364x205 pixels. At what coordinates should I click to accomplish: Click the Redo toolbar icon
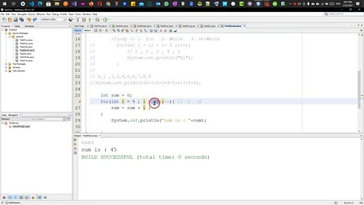35,20
